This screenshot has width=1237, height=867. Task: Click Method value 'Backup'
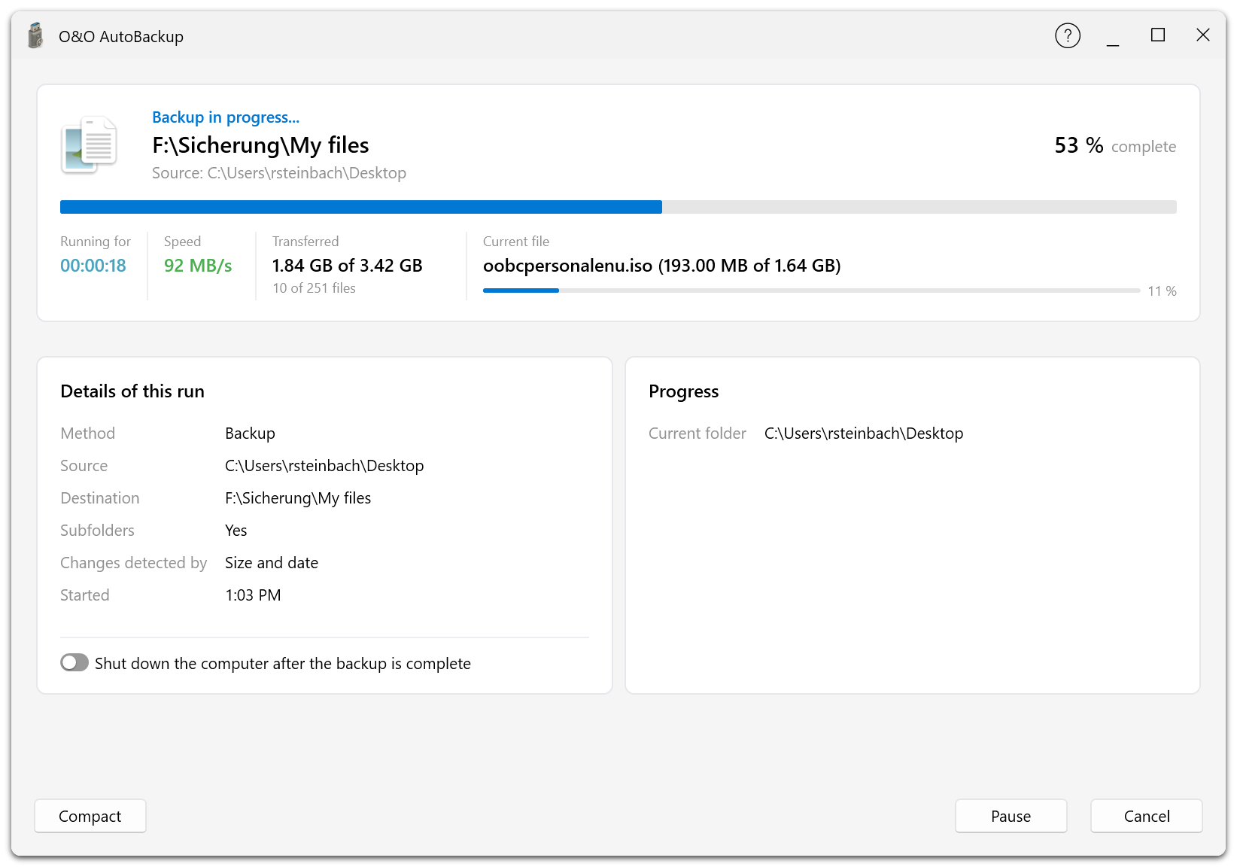(250, 433)
